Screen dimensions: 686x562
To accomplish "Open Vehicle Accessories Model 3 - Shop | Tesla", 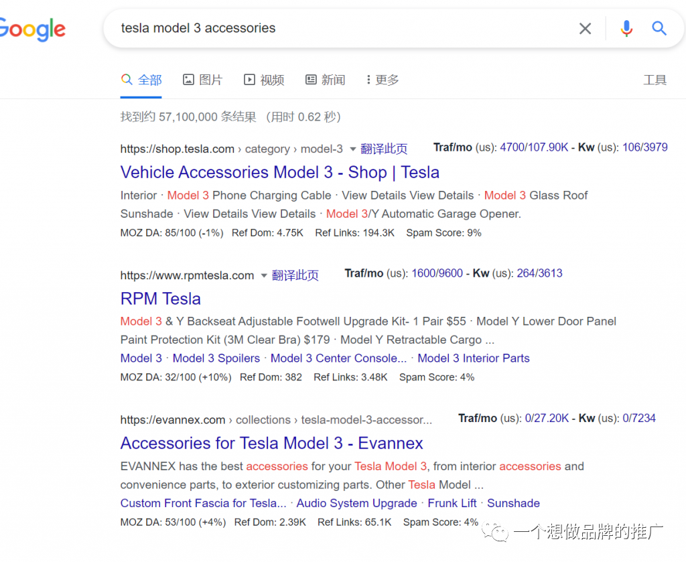I will [x=279, y=172].
